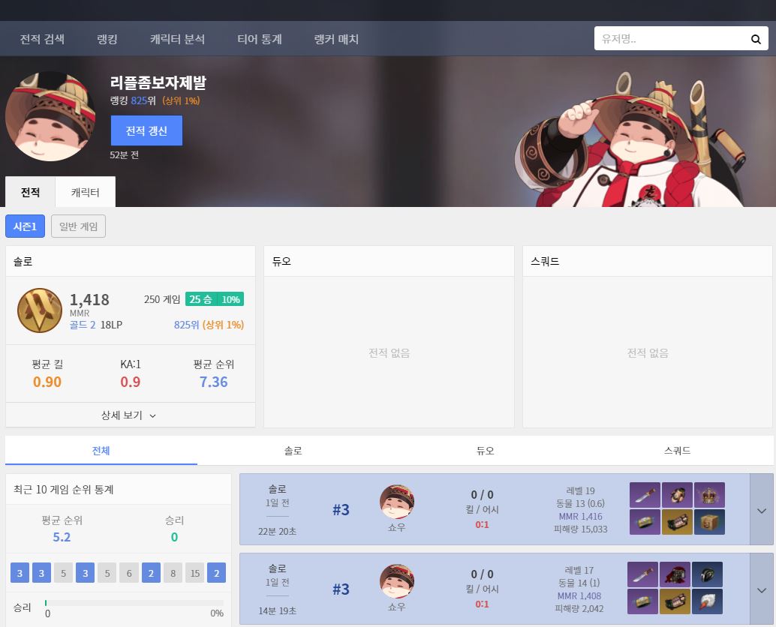The image size is (776, 627).
Task: Click the 250 게임 games count
Action: (x=162, y=299)
